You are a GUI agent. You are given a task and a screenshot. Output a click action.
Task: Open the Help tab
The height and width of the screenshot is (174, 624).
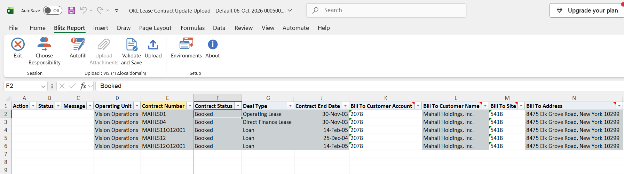point(324,28)
